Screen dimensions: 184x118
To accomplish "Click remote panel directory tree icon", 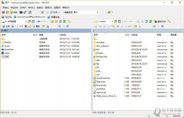I will point(169,21).
